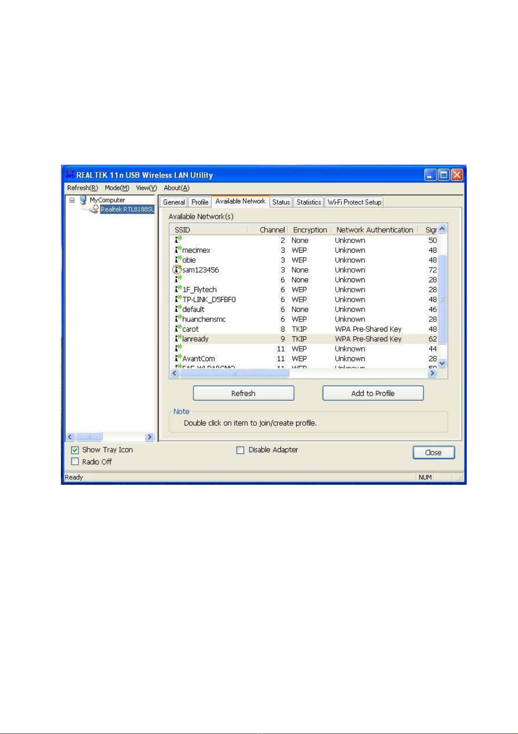The image size is (518, 734).
Task: Check the Disable Adapter checkbox
Action: [240, 450]
